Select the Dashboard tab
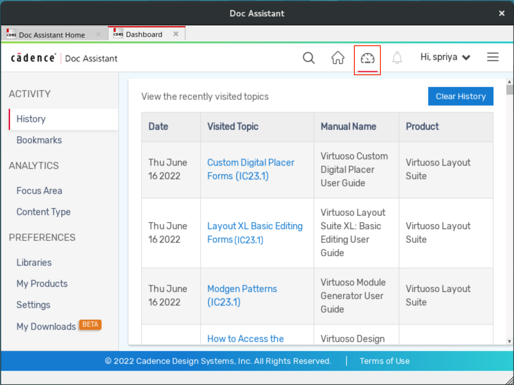 click(143, 34)
